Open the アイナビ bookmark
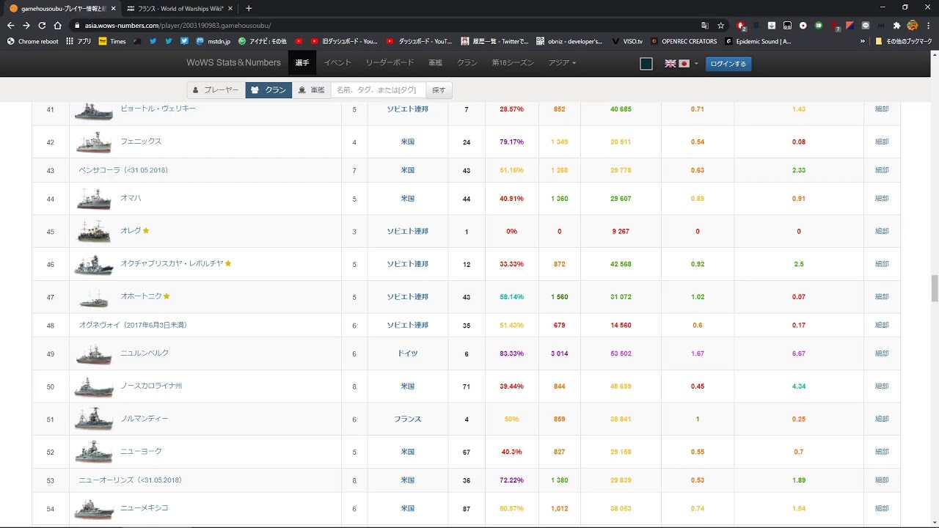The width and height of the screenshot is (939, 528). coord(262,42)
